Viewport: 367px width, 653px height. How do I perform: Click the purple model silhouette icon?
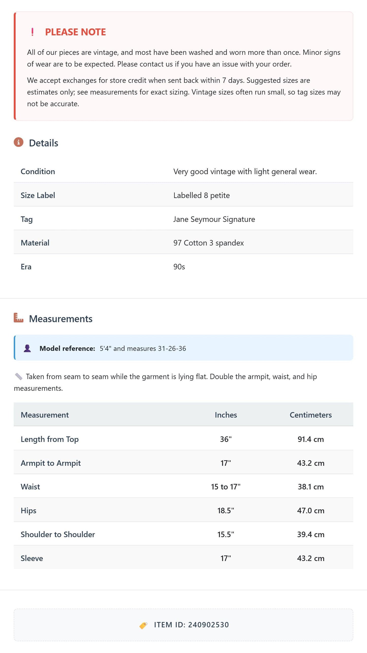[x=27, y=348]
